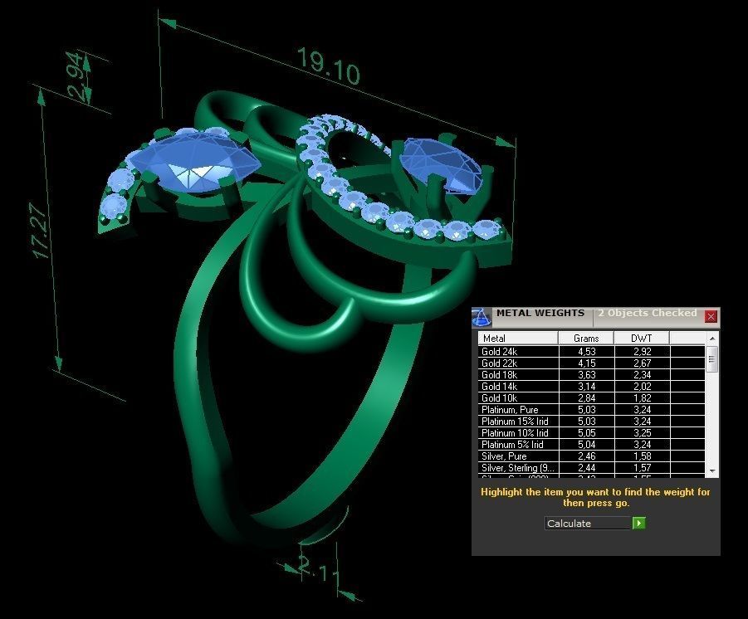
Task: Select the Platinum 10% Irid row
Action: pyautogui.click(x=592, y=433)
